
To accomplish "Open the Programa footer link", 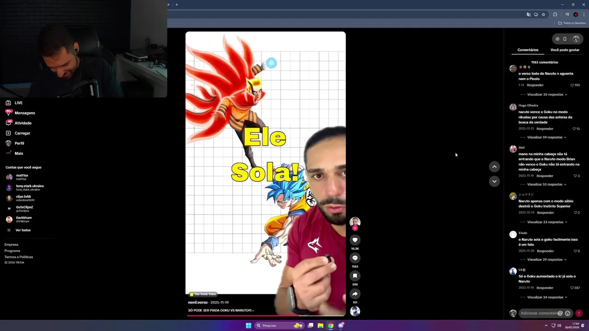I will tap(12, 251).
